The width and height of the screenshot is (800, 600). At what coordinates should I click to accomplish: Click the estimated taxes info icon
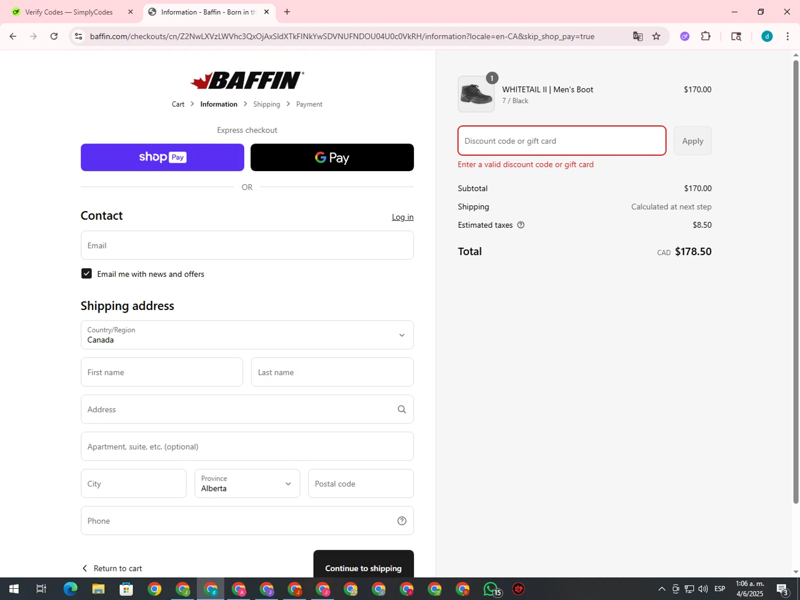point(521,225)
